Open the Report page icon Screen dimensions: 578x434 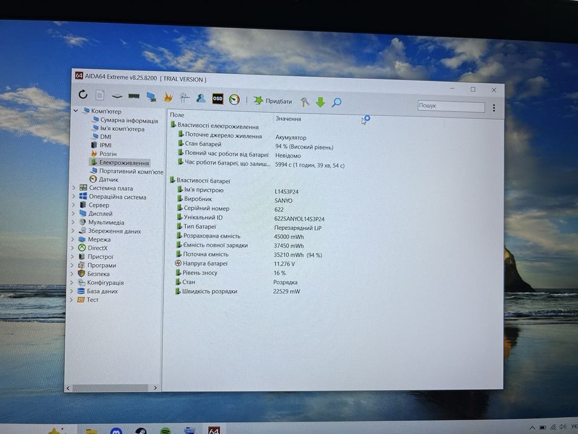(100, 95)
